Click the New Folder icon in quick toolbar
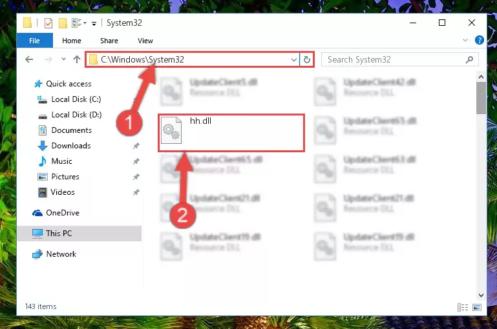Viewport: 497px width, 329px height. pos(63,23)
